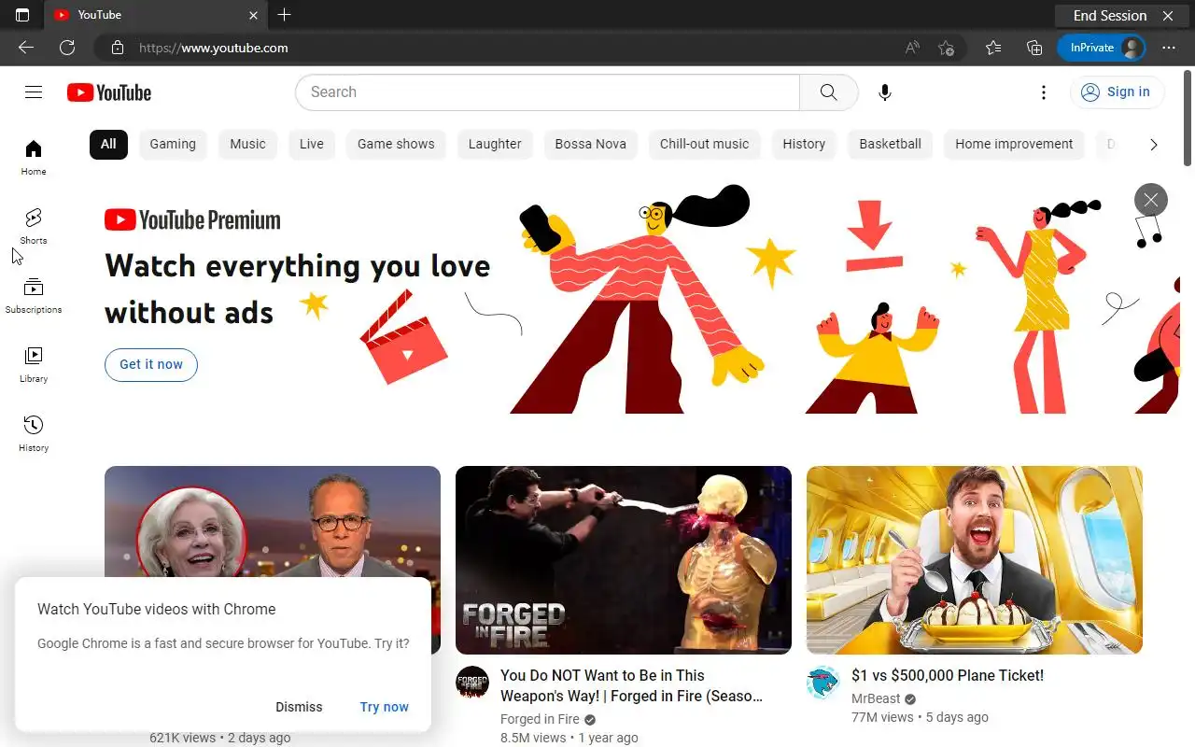This screenshot has width=1195, height=747.
Task: Select the Game shows chip
Action: pyautogui.click(x=396, y=144)
